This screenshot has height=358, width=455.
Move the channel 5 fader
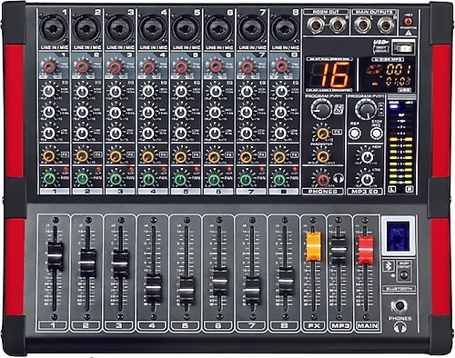point(187,291)
